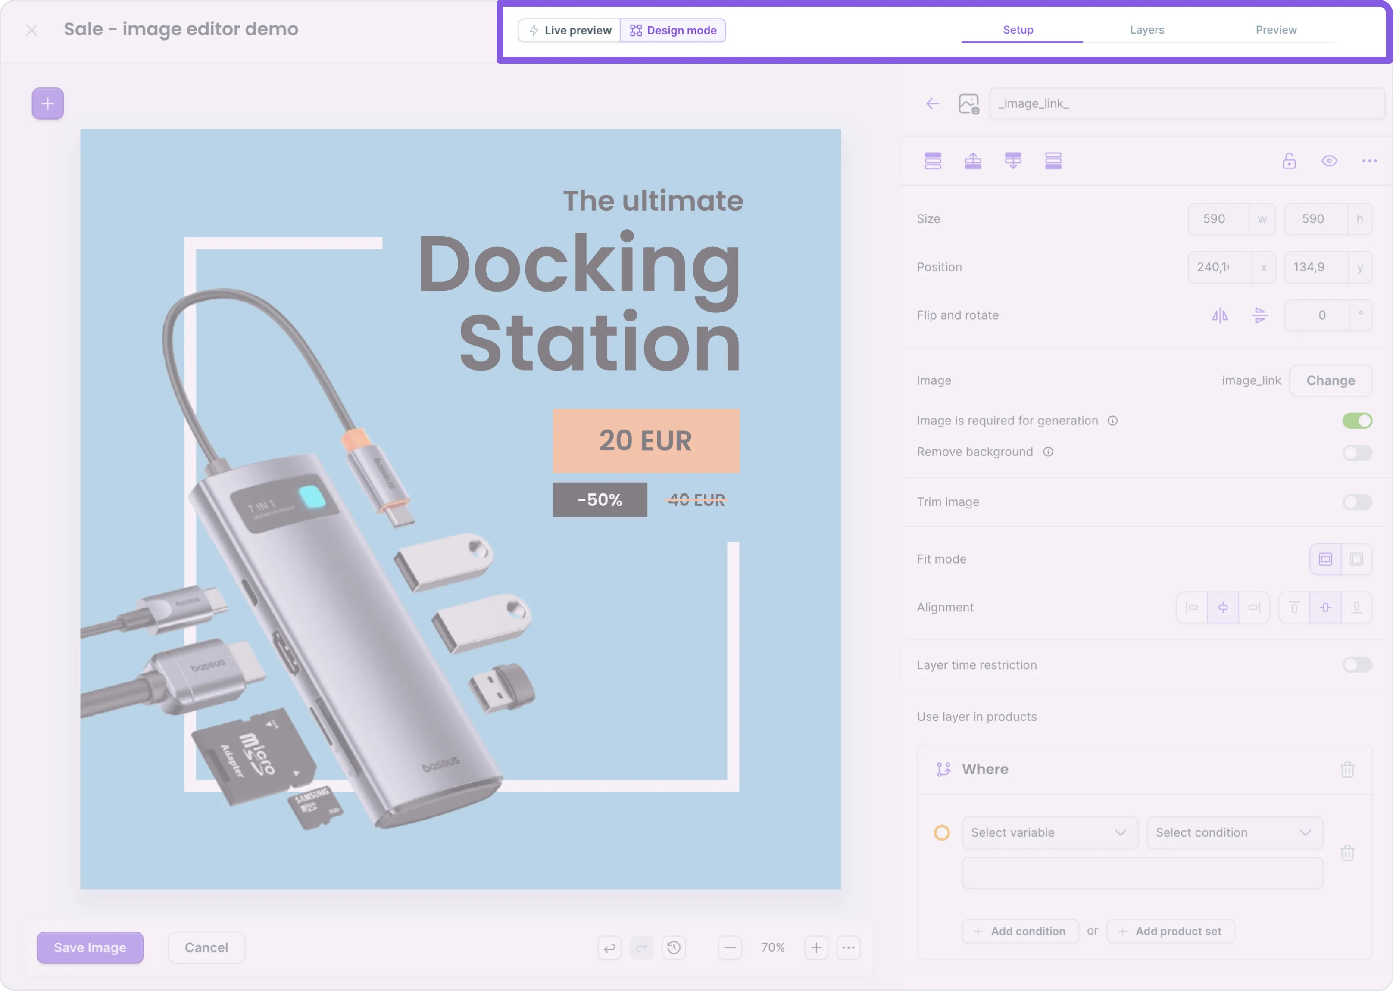
Task: Select the first Fit mode option
Action: [x=1326, y=559]
